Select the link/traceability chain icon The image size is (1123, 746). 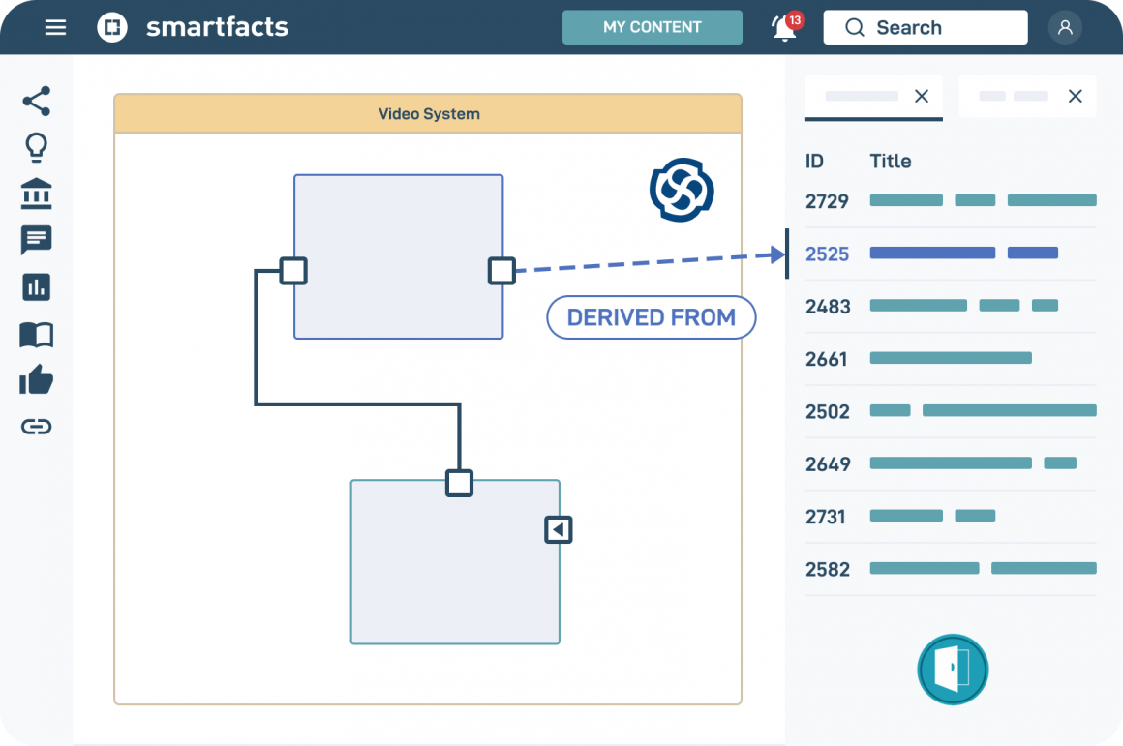(36, 426)
